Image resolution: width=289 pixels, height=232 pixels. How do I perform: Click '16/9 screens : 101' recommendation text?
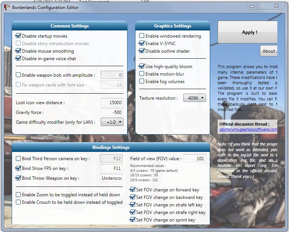pos(144,180)
